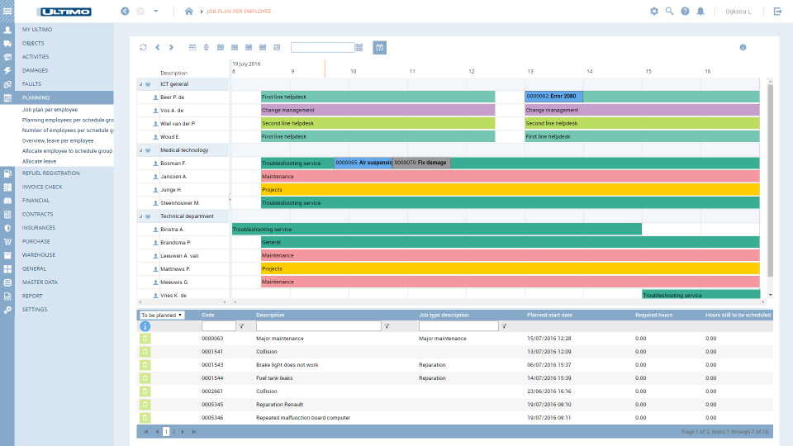Click the notification bell icon

pos(700,12)
